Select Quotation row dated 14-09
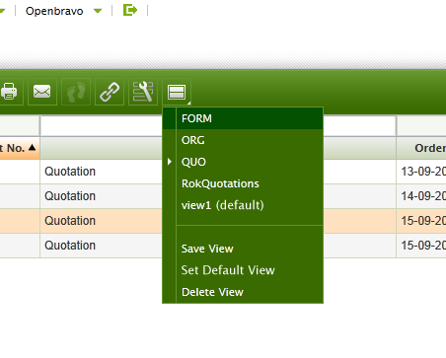Image resolution: width=446 pixels, height=358 pixels. [x=102, y=196]
